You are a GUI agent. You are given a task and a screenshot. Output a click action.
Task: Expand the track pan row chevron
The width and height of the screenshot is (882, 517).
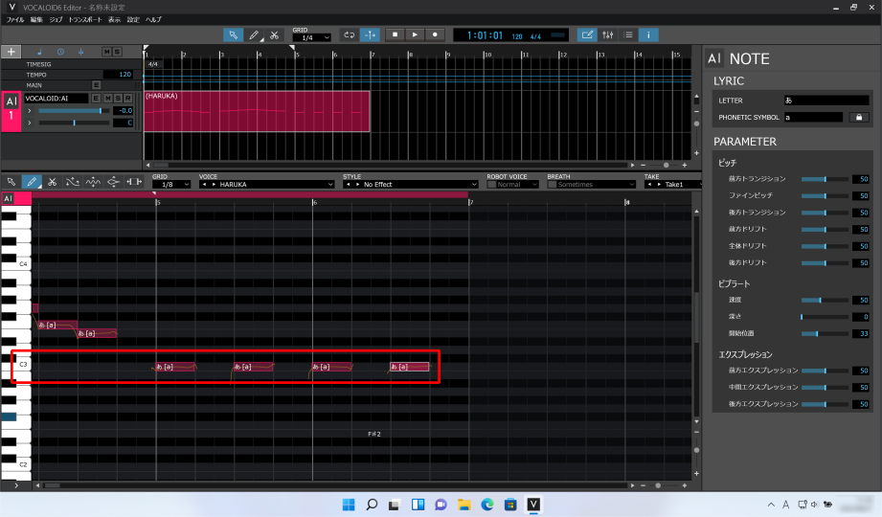pyautogui.click(x=30, y=123)
